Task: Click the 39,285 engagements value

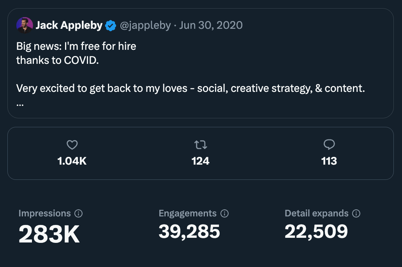Action: (189, 232)
